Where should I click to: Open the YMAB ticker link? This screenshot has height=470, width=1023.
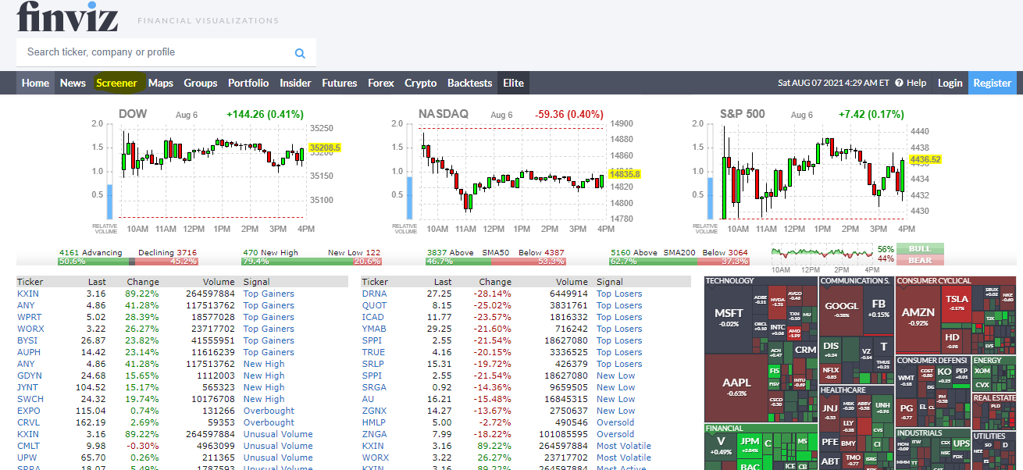pos(375,329)
